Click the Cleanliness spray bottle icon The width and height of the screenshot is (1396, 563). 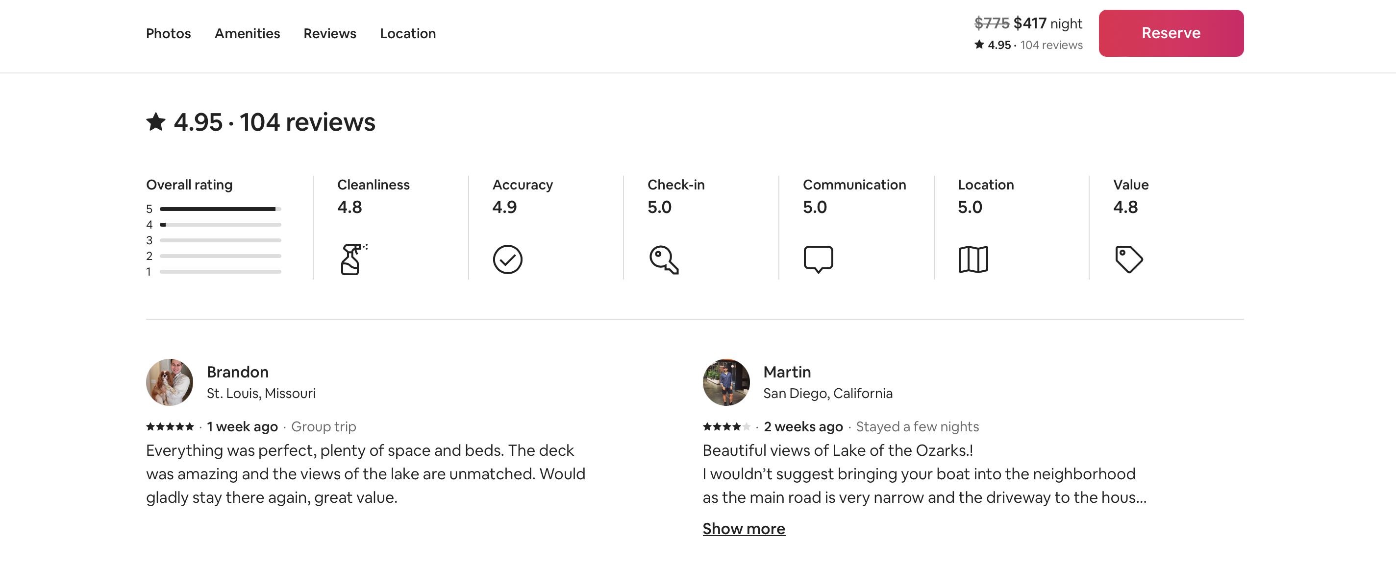[352, 259]
